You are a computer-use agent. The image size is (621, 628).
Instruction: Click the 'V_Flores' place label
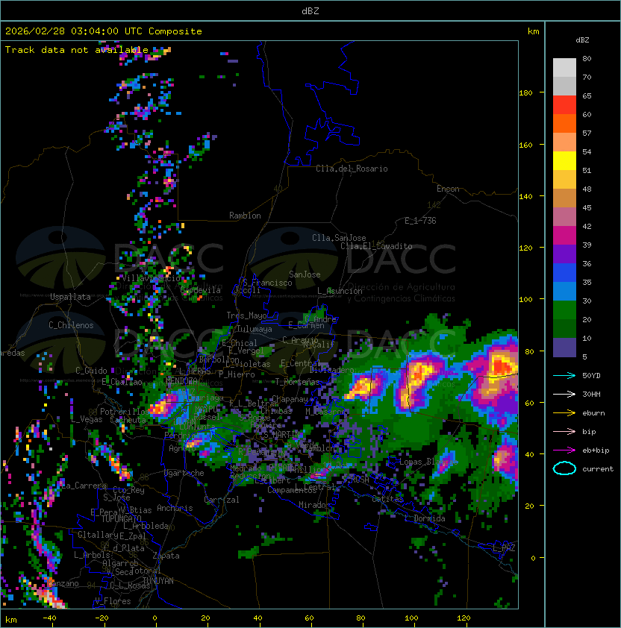(113, 601)
